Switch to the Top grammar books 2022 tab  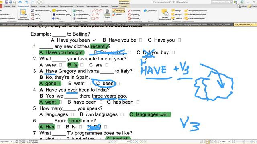pos(154,24)
